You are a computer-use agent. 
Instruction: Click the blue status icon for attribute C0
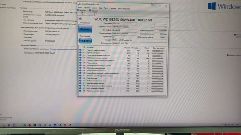tap(80, 73)
